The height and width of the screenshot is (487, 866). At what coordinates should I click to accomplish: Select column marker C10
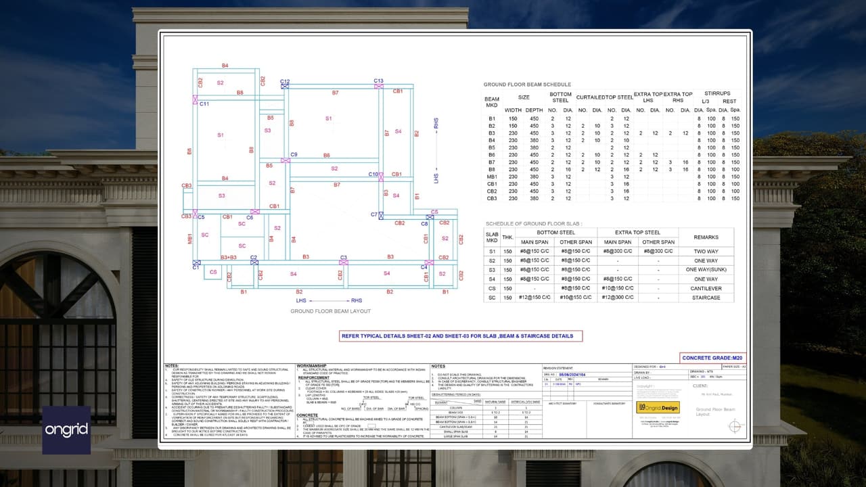381,176
